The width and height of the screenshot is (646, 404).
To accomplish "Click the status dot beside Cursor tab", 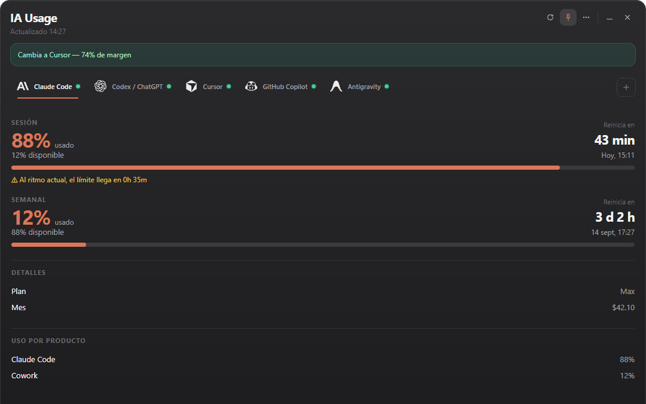I will pos(228,87).
